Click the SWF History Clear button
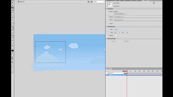Screen dimensions: 173x97 [x=127, y=41]
